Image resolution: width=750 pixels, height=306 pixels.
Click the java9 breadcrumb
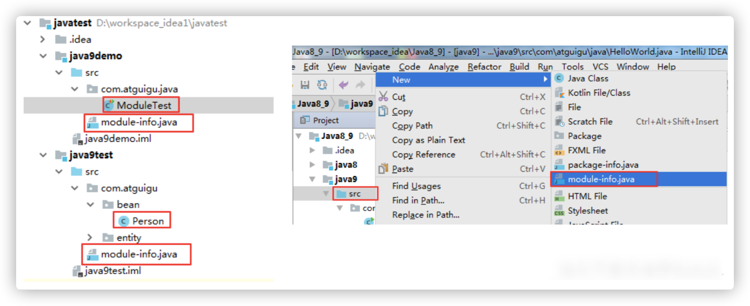[x=357, y=104]
